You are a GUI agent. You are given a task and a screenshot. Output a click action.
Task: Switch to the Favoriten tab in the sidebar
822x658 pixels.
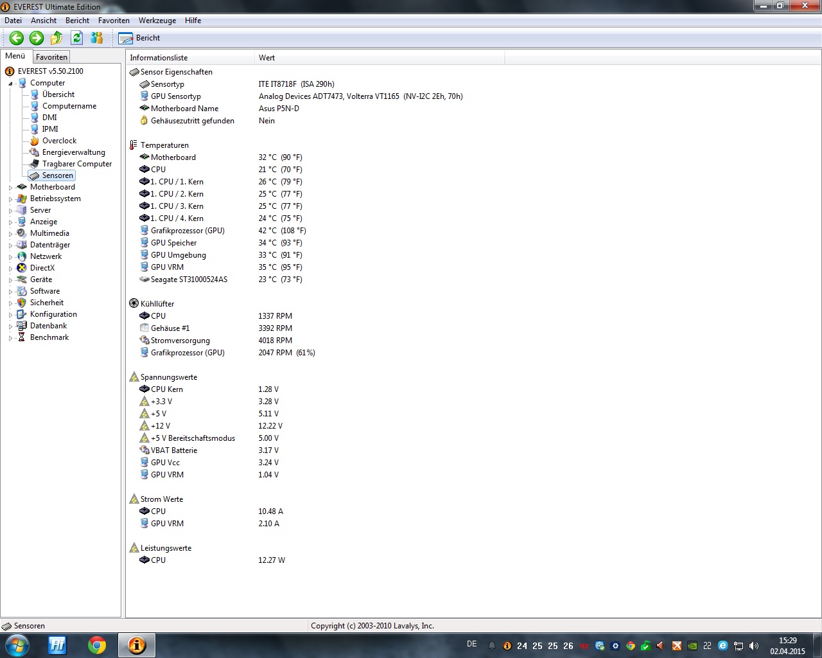51,57
